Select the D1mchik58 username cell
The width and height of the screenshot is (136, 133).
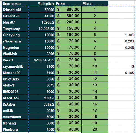tap(15, 10)
